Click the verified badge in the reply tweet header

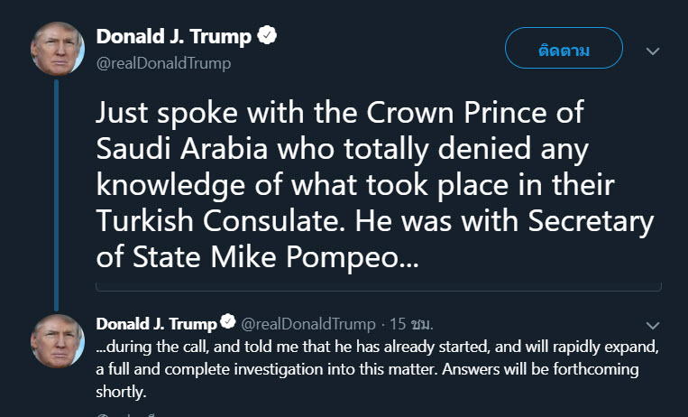click(229, 323)
